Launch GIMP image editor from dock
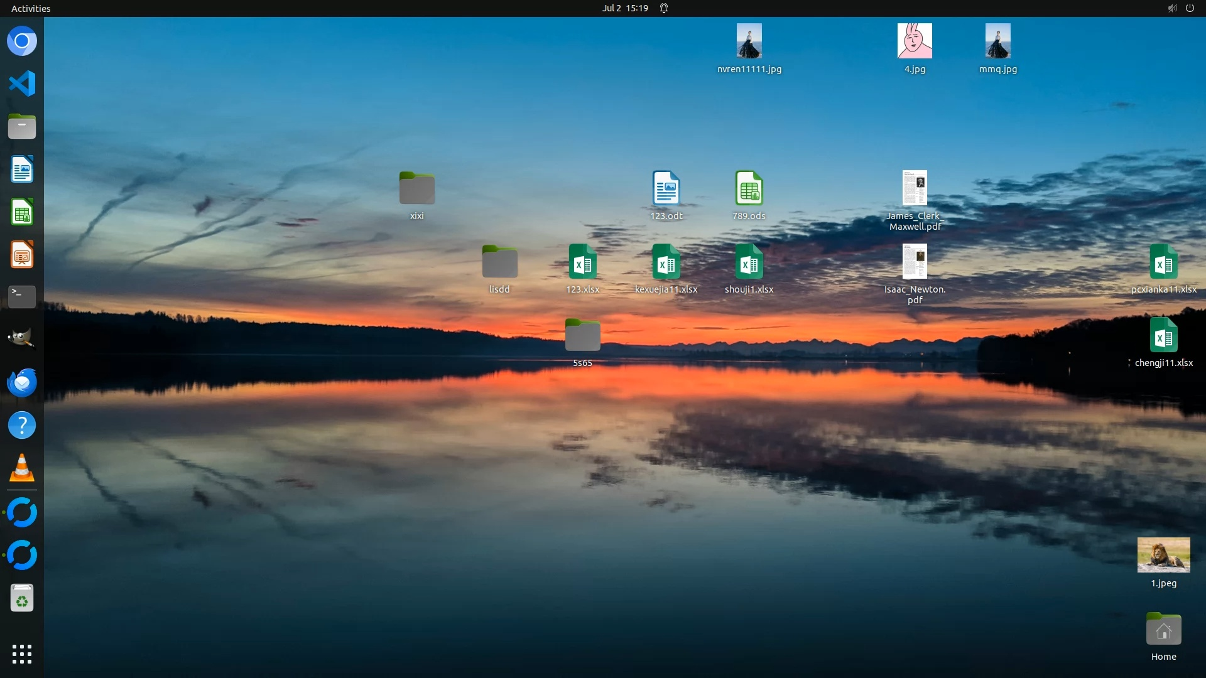Image resolution: width=1206 pixels, height=678 pixels. click(x=22, y=339)
